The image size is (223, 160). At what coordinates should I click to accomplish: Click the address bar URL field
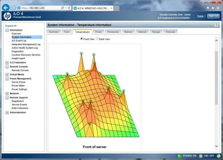[40, 8]
